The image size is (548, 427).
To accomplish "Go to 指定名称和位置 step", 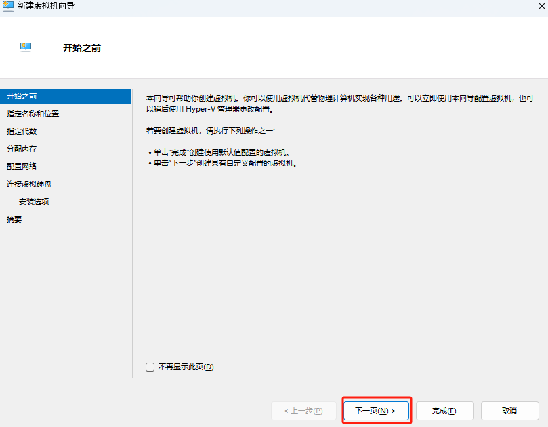I will [33, 114].
